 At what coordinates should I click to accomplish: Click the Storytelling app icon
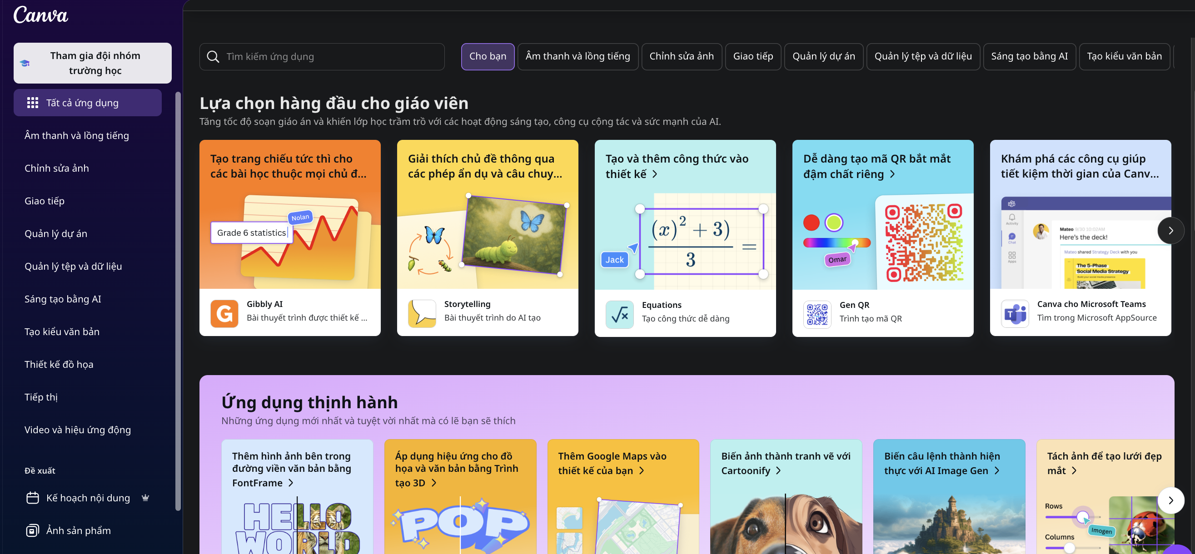(422, 313)
